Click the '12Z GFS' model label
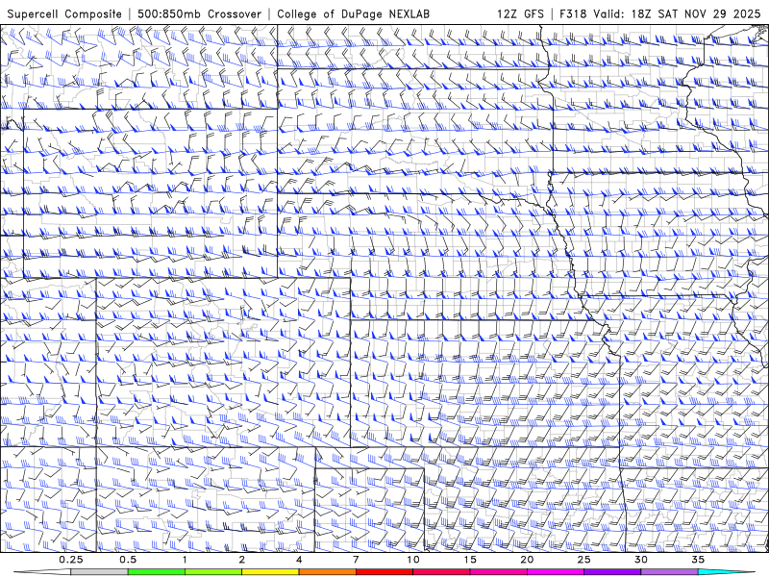Image resolution: width=769 pixels, height=577 pixels. (x=520, y=13)
